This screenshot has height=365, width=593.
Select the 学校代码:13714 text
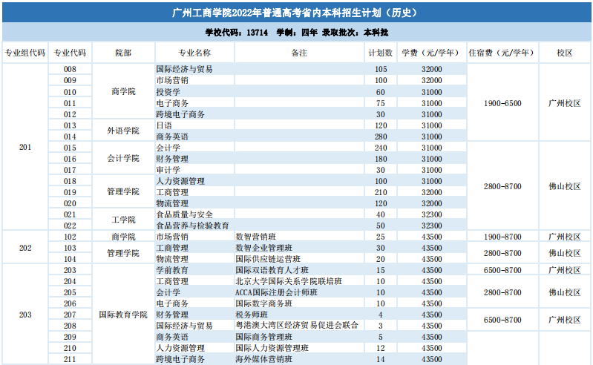point(236,33)
